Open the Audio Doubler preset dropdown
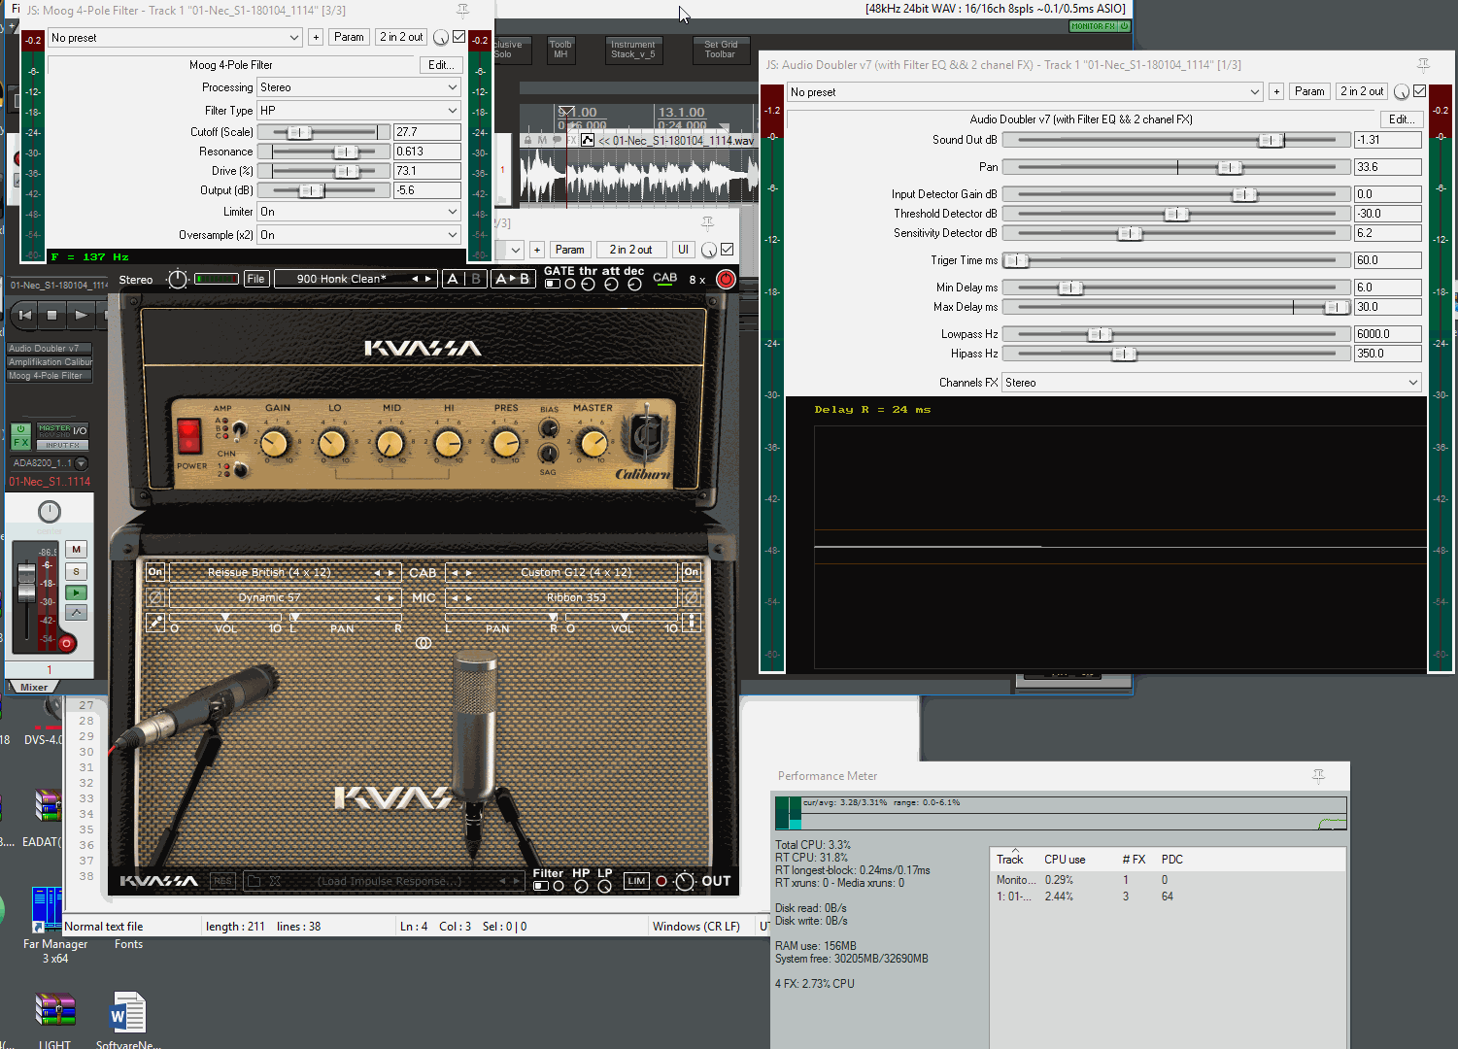This screenshot has width=1458, height=1049. [x=1024, y=92]
